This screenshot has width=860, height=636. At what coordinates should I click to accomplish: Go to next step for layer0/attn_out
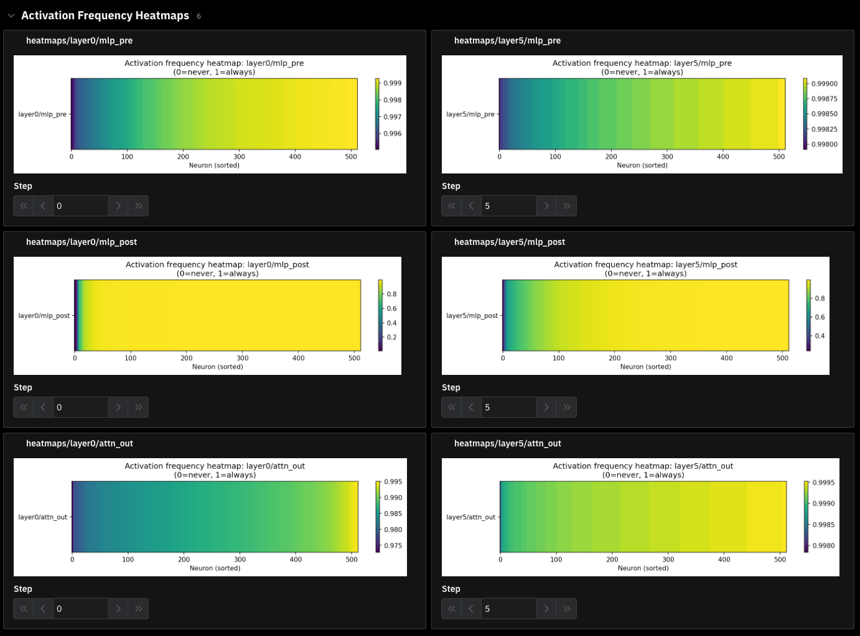[118, 609]
